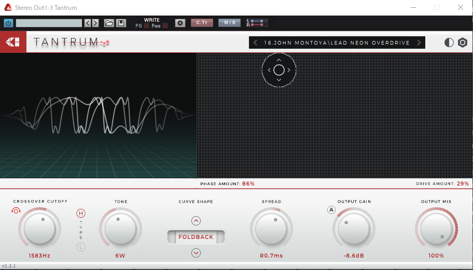Image resolution: width=473 pixels, height=270 pixels.
Task: Open the load preset folder icon
Action: point(109,23)
